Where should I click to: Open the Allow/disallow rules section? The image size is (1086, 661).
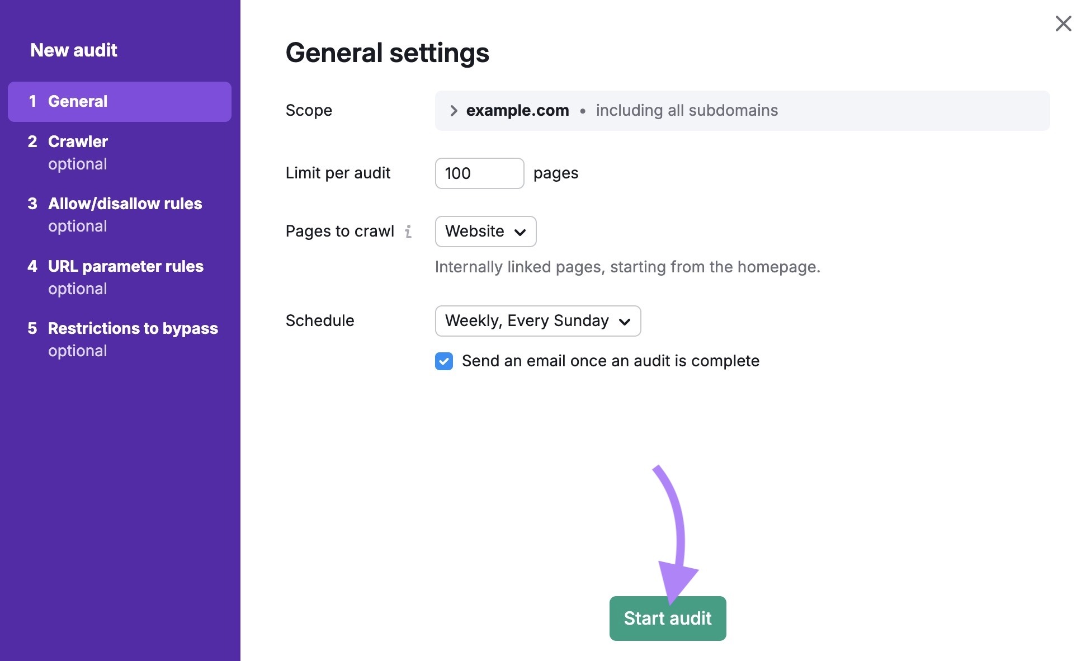(x=125, y=204)
